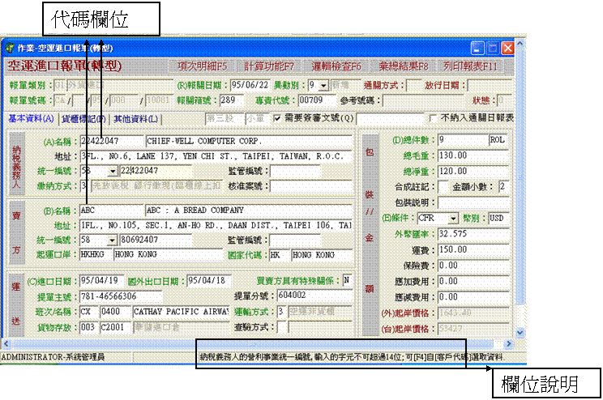Click 幣別 field USD
The image size is (603, 400).
tap(498, 219)
